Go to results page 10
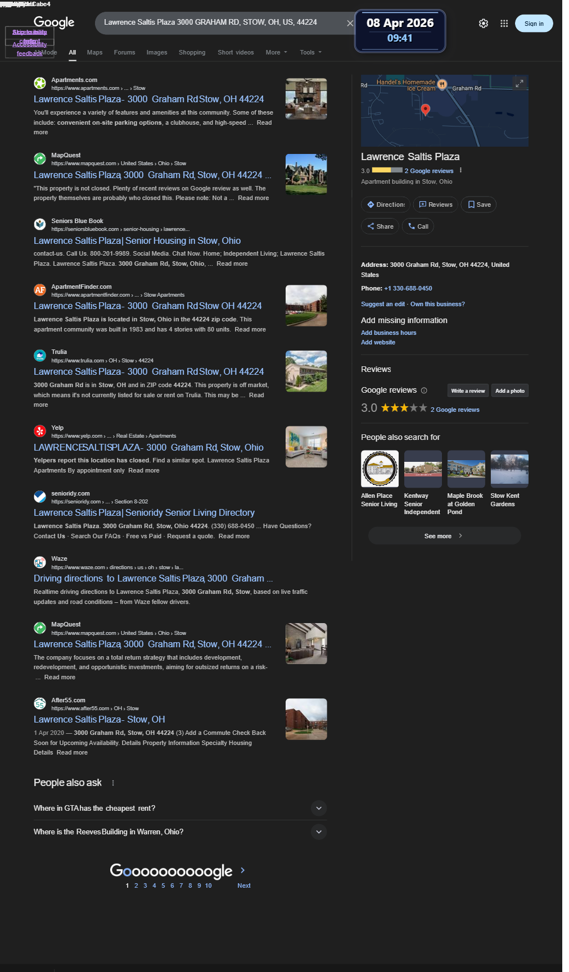The image size is (569, 972). 209,885
